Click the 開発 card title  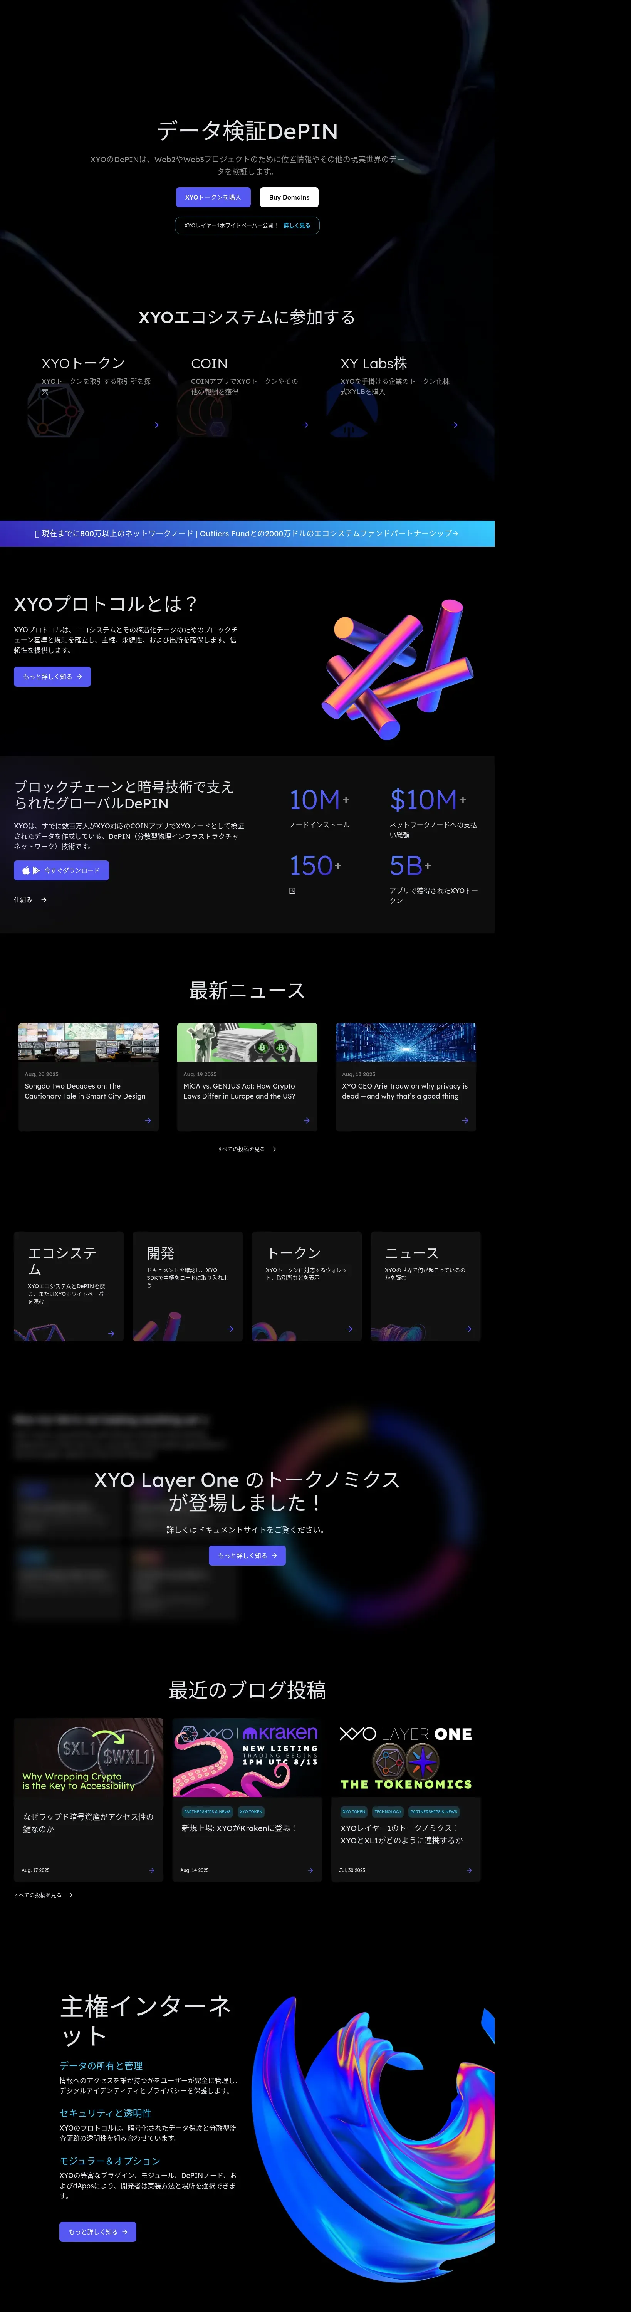pos(161,1253)
